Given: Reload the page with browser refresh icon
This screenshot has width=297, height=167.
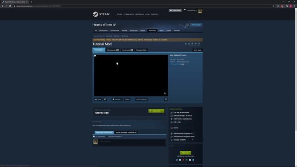Looking at the screenshot, I should coord(10,6).
